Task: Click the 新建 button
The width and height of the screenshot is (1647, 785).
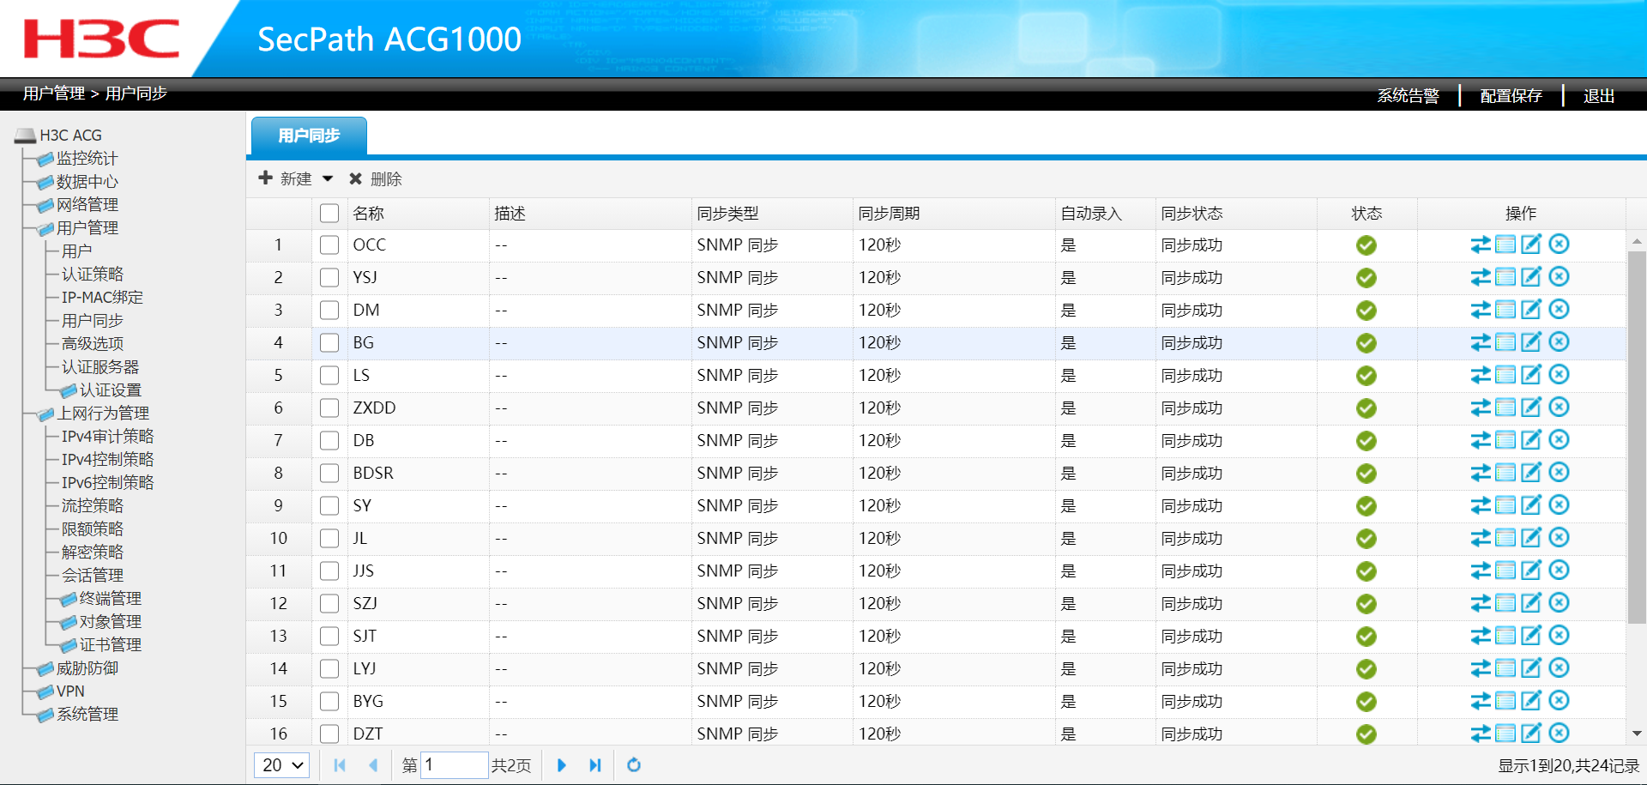Action: click(286, 178)
